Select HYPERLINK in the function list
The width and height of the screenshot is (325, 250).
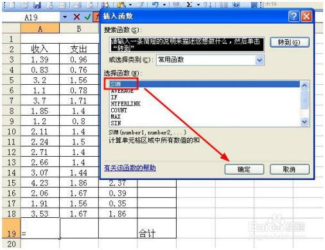(125, 103)
